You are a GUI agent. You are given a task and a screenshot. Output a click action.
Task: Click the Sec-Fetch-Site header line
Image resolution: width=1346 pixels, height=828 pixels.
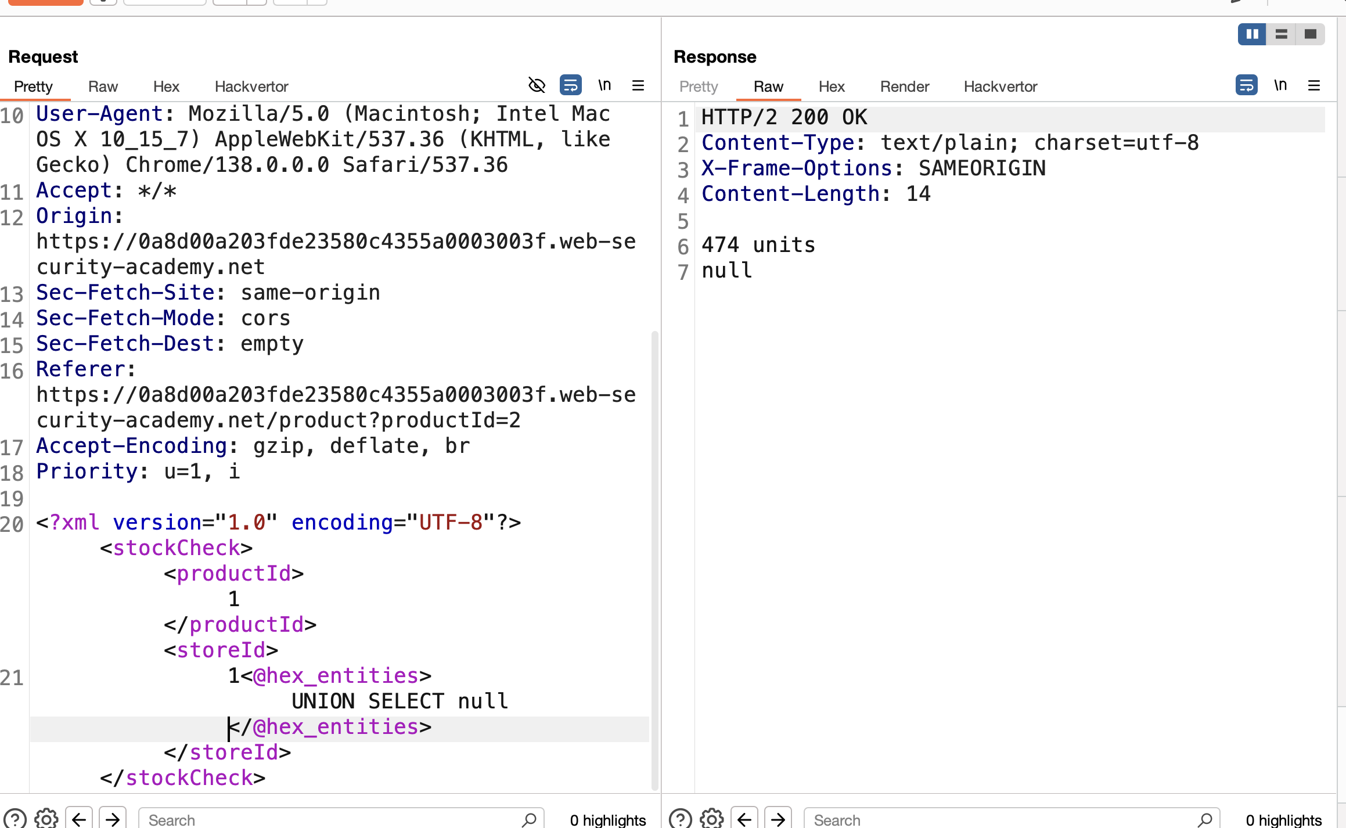pos(208,292)
